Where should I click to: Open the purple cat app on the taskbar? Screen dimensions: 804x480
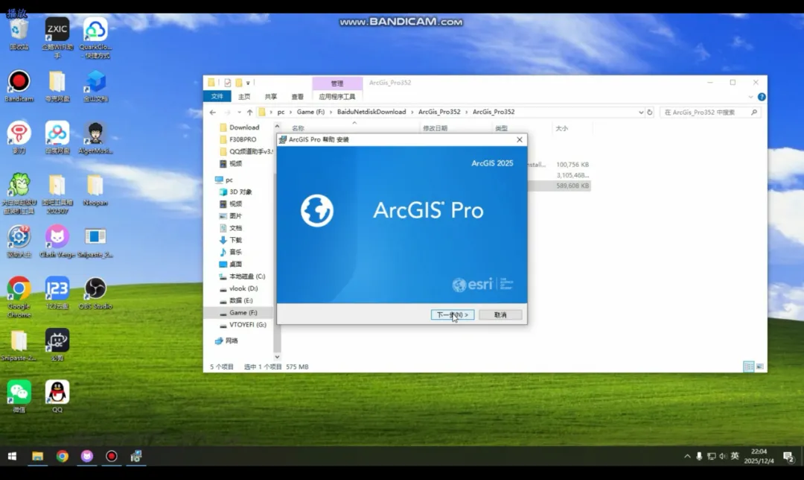click(x=87, y=456)
